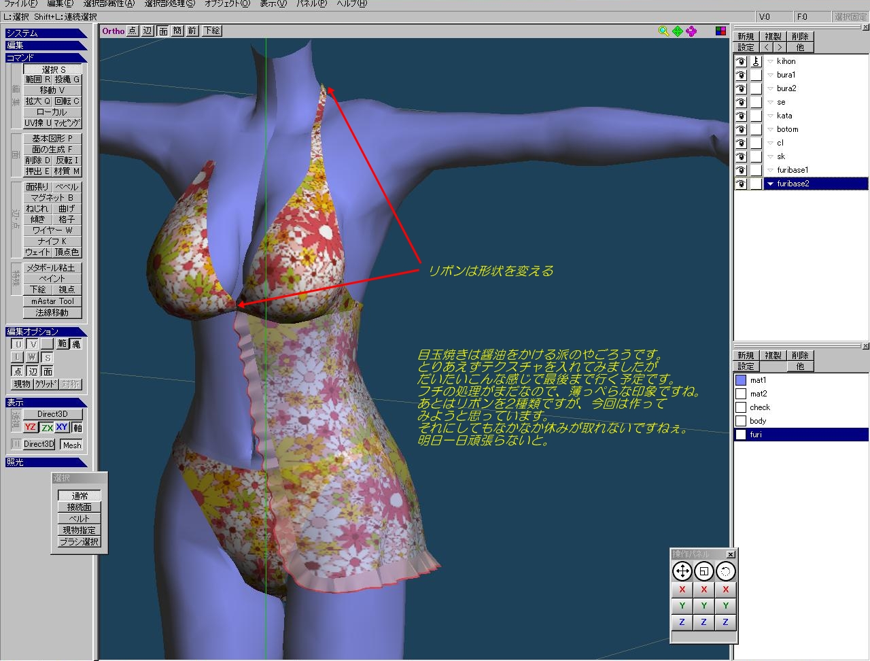Image resolution: width=870 pixels, height=661 pixels.
Task: Click the ナイフ K knife command button
Action: pyautogui.click(x=52, y=241)
